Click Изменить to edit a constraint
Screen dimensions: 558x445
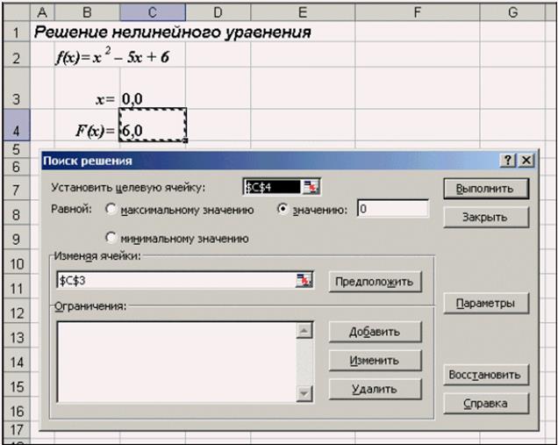[x=375, y=360]
